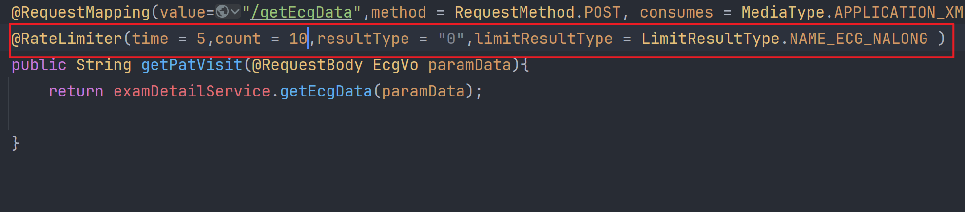
Task: Click the @RateLimiter annotation name
Action: coord(67,39)
